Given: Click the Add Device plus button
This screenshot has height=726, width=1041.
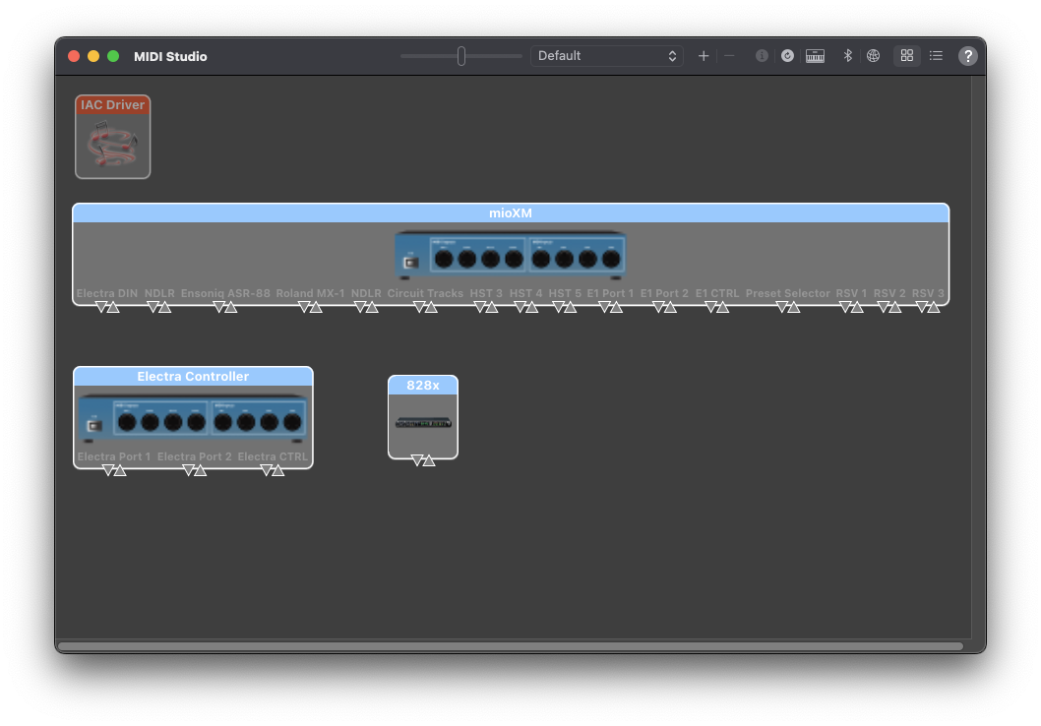Looking at the screenshot, I should click(x=704, y=56).
